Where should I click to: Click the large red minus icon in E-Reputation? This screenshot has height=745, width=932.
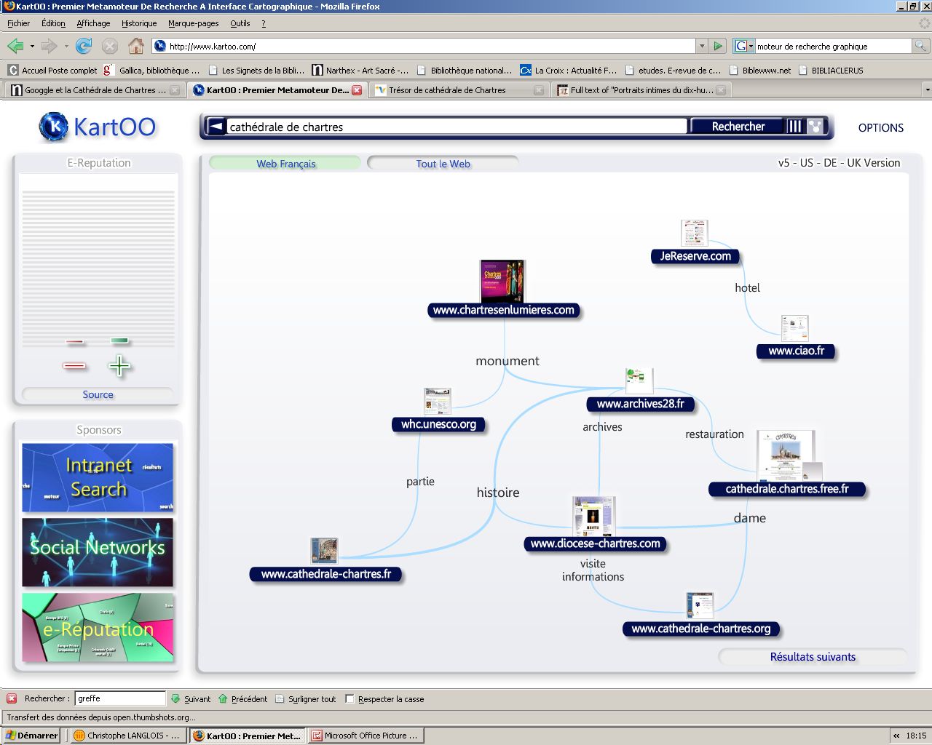point(74,365)
